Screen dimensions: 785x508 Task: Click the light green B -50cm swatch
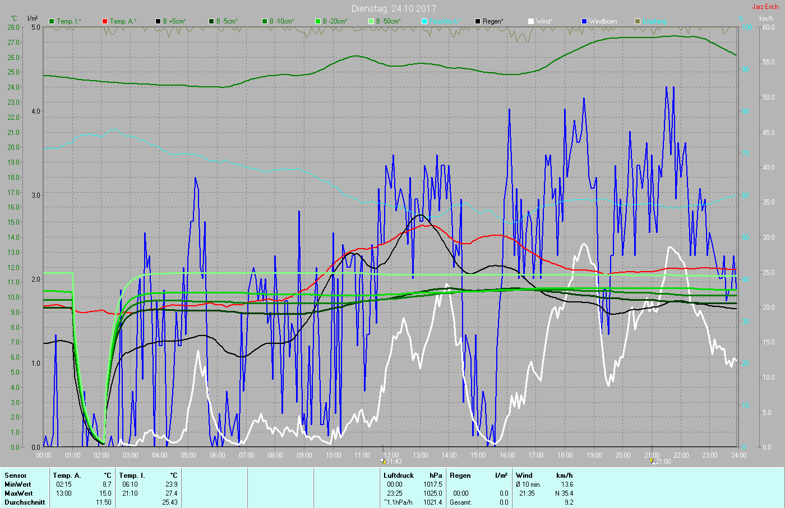coord(371,21)
